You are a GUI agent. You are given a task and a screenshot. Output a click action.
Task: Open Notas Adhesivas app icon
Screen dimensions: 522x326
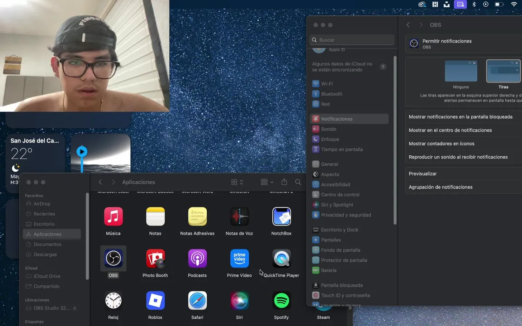pos(197,217)
